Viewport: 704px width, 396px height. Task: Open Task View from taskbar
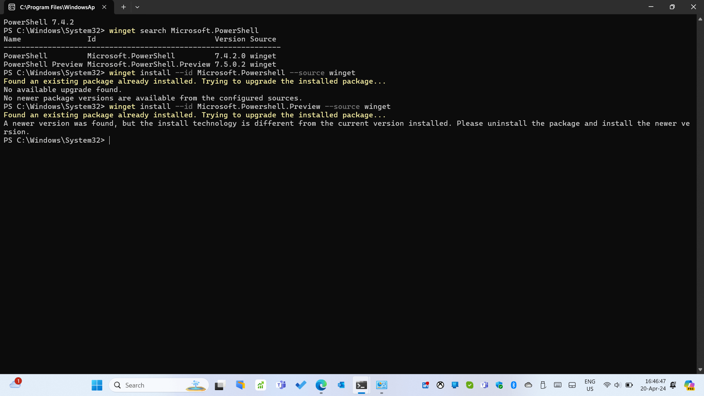point(219,385)
